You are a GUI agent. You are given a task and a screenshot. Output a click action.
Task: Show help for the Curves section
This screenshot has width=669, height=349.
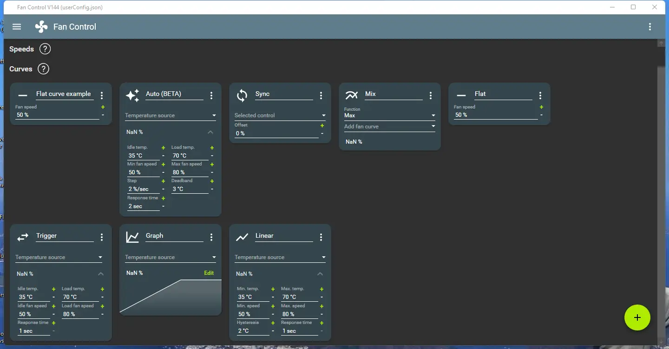(x=43, y=69)
